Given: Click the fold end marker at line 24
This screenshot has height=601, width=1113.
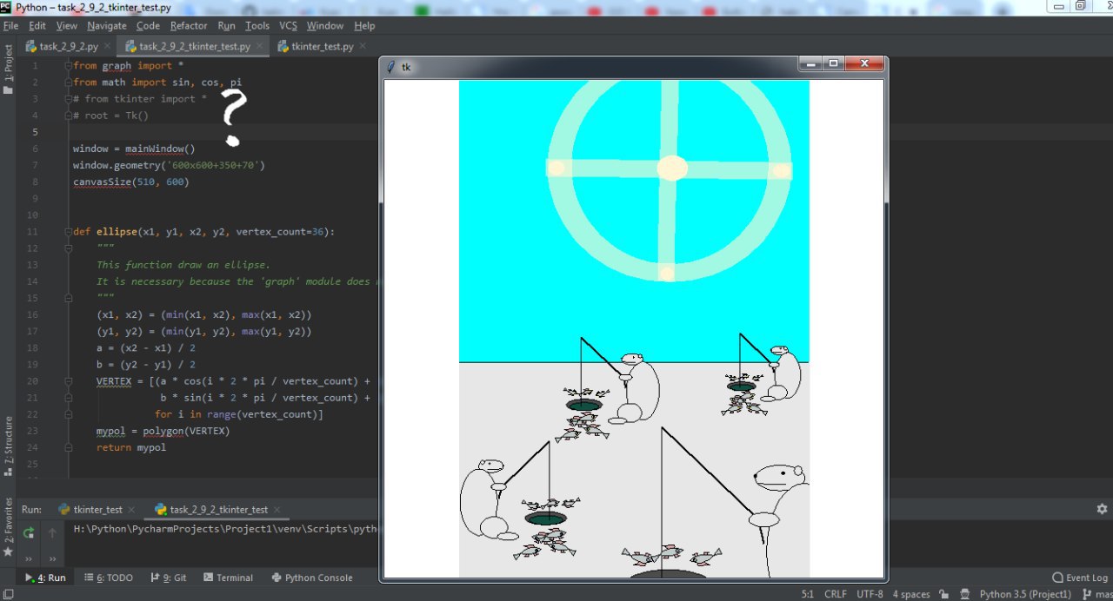Looking at the screenshot, I should click(69, 447).
